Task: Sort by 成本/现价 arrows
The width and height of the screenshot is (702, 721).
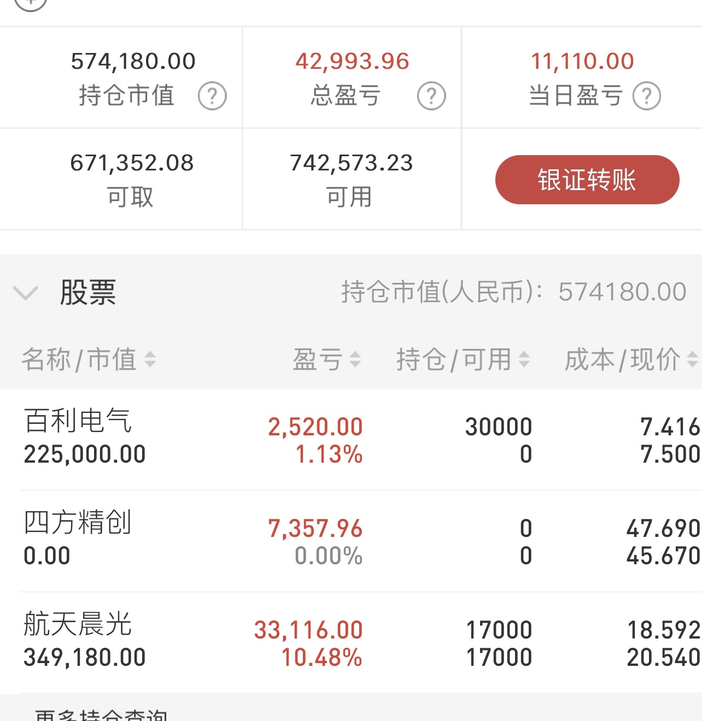Action: pos(693,359)
